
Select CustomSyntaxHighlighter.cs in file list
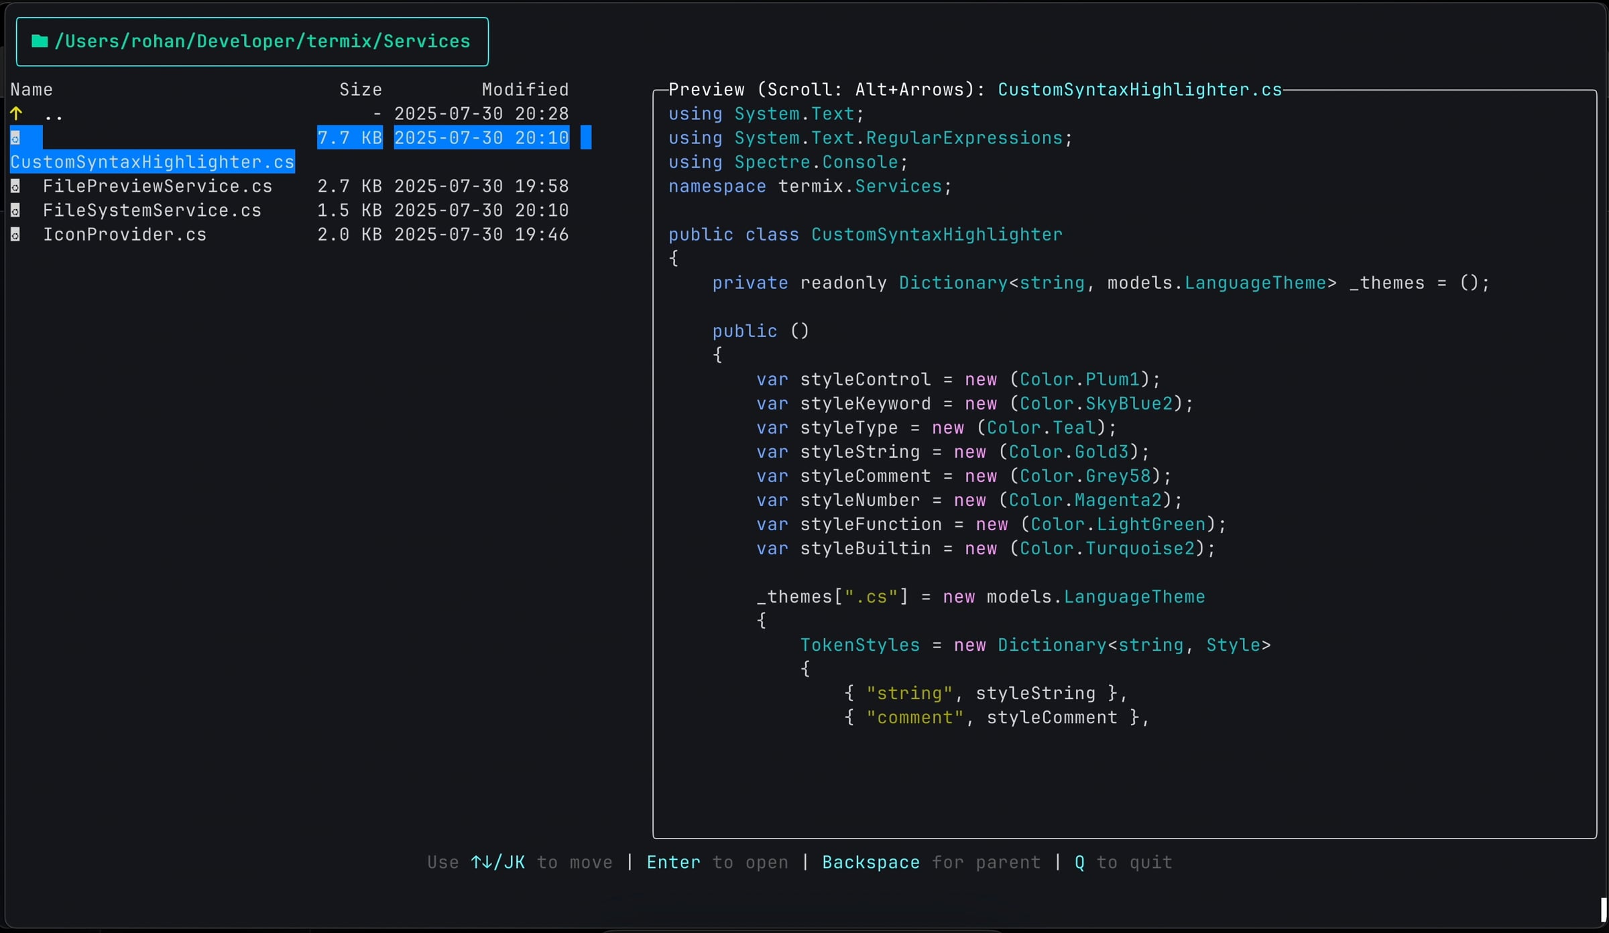(152, 162)
